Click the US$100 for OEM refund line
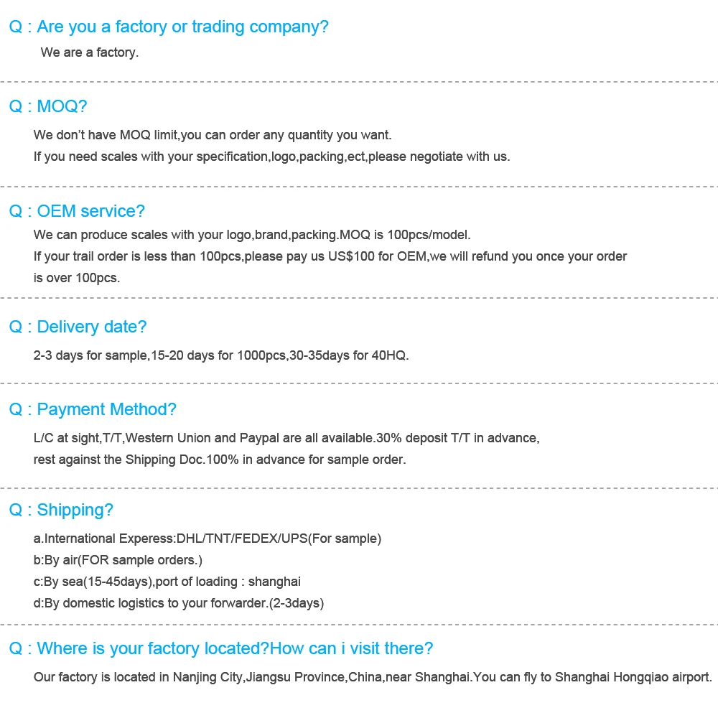Image resolution: width=718 pixels, height=713 pixels. tap(330, 256)
